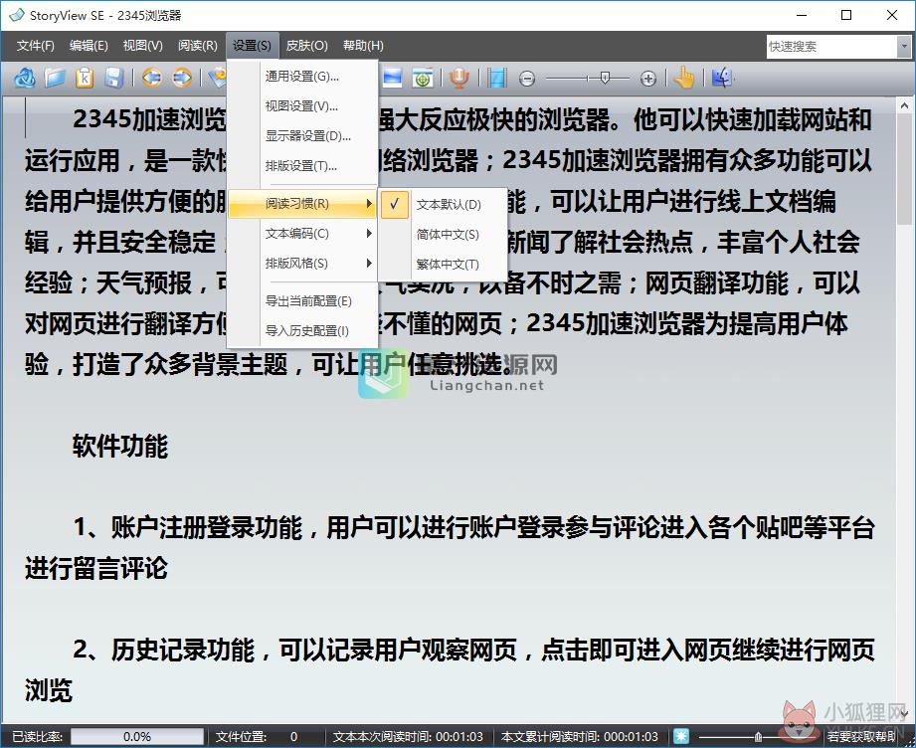Screen dimensions: 916x748
Task: Adjust the toolbar zoom slider handle
Action: click(606, 78)
